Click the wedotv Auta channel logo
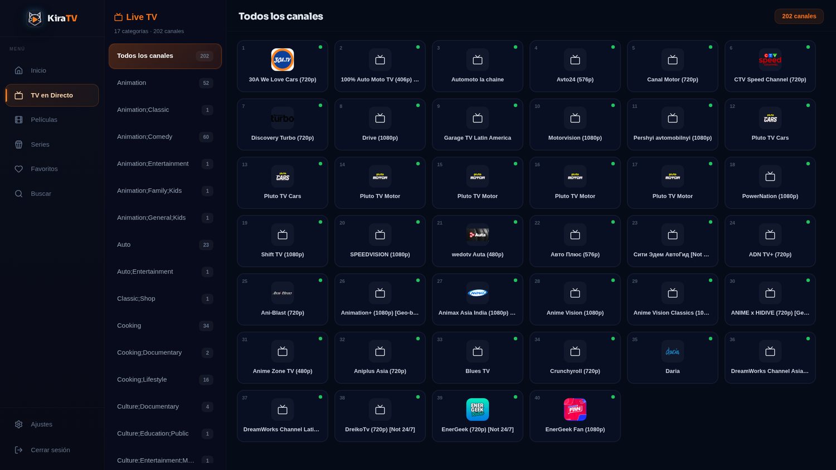This screenshot has width=836, height=470. (478, 234)
